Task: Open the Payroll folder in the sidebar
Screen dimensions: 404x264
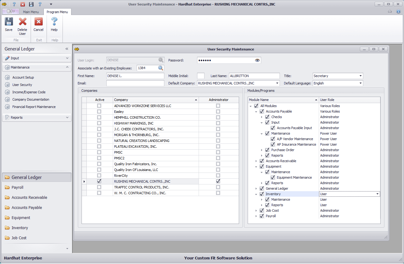Action: point(17,188)
